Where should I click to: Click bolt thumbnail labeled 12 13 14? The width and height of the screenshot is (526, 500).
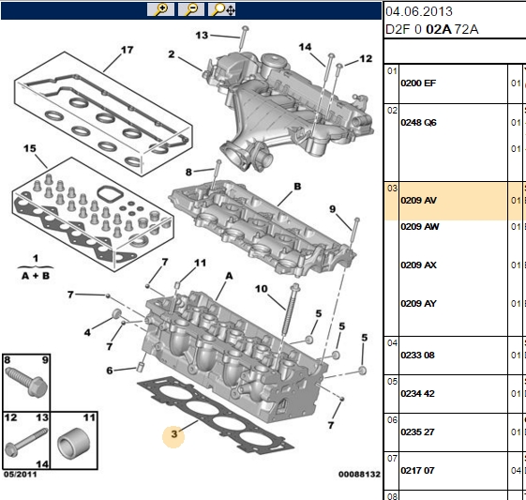pyautogui.click(x=26, y=440)
